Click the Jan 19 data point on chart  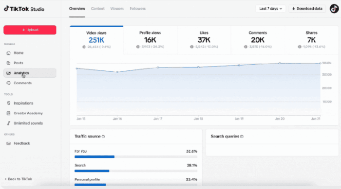239,65
